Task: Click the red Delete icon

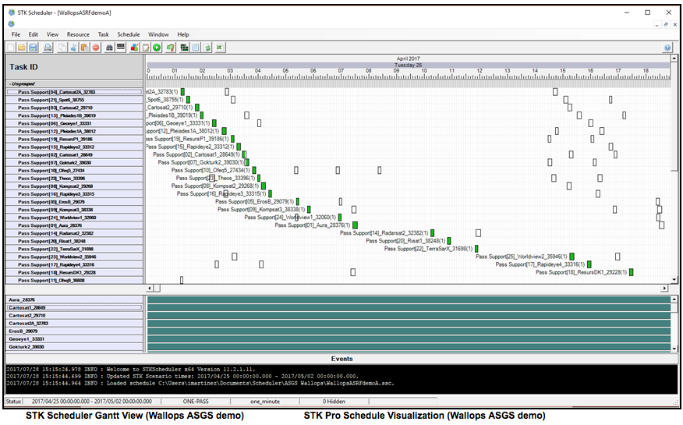Action: tap(96, 48)
